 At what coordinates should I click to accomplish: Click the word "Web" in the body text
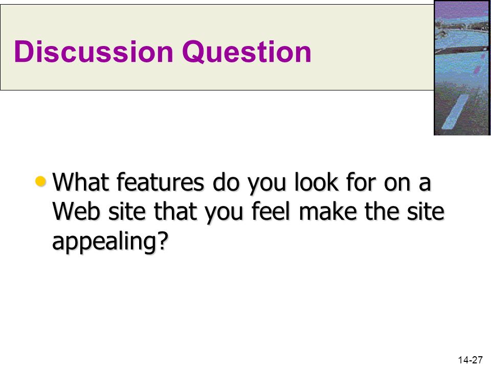pos(76,211)
